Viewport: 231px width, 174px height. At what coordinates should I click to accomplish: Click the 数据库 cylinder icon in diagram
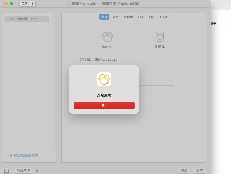[x=160, y=37]
